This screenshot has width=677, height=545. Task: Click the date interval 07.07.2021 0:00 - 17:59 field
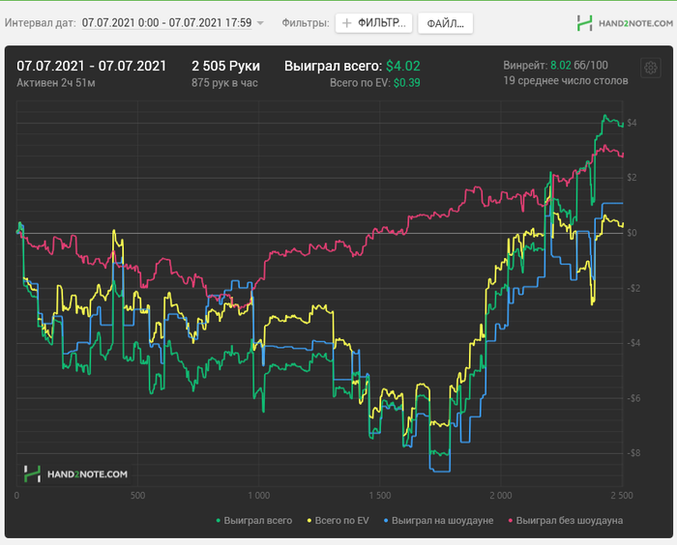[x=166, y=23]
